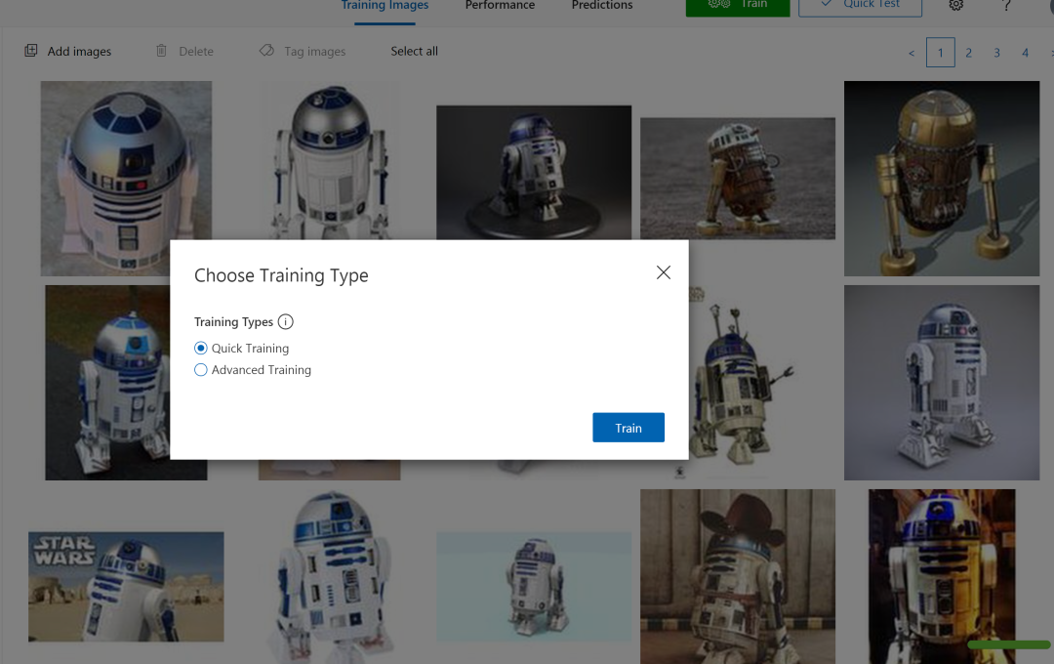The height and width of the screenshot is (664, 1054).
Task: Go to page 3
Action: (x=996, y=53)
